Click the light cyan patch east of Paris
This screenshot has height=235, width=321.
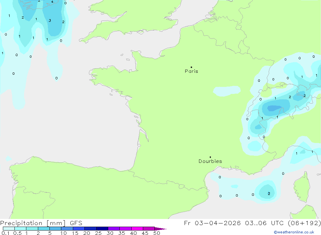click(x=227, y=91)
